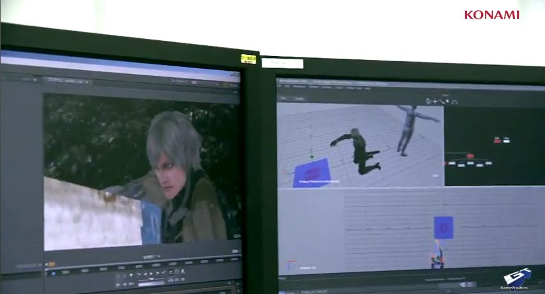The width and height of the screenshot is (545, 294).
Task: Open the first menu in right monitor's menu bar
Action: (279, 85)
